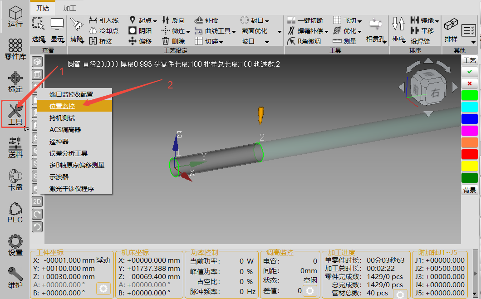
Task: Select the 卡盘 chuck icon
Action: pos(15,180)
